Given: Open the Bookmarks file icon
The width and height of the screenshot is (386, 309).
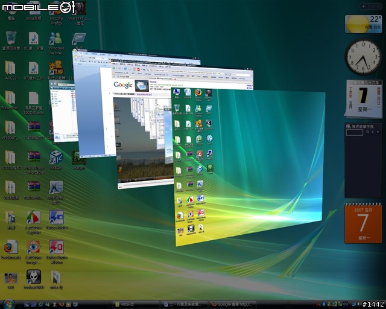Looking at the screenshot, I should click(11, 250).
